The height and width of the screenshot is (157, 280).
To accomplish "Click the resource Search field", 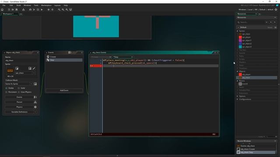I will [x=252, y=22].
